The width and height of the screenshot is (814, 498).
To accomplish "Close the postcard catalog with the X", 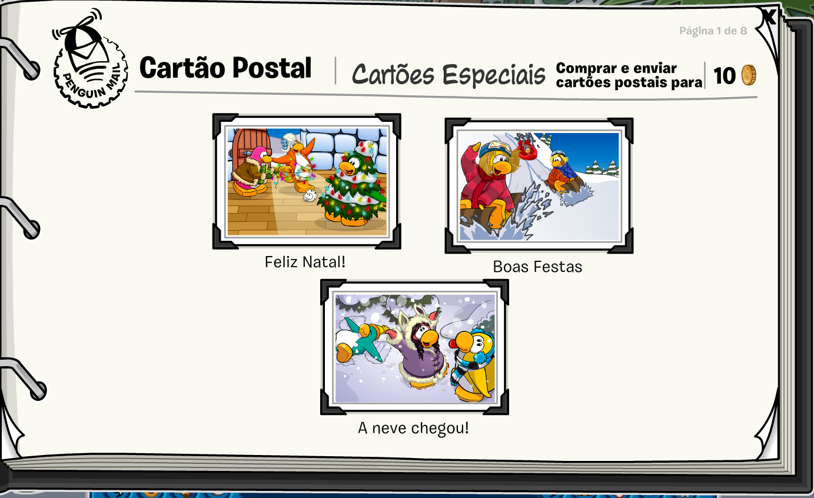I will (768, 17).
